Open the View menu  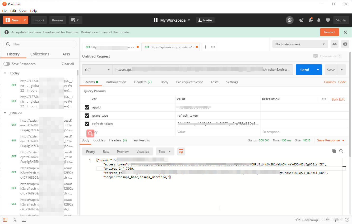coord(23,11)
